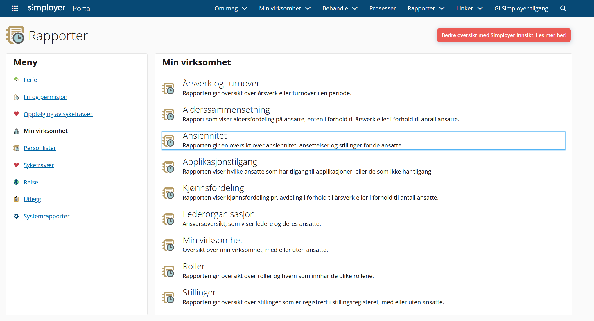Open the Behandle dropdown menu

(x=340, y=8)
